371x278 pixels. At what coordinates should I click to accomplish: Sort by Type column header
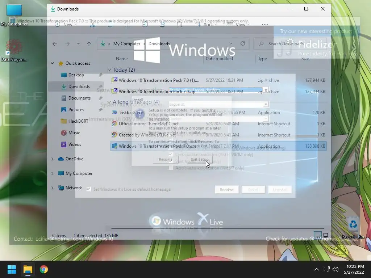[262, 59]
